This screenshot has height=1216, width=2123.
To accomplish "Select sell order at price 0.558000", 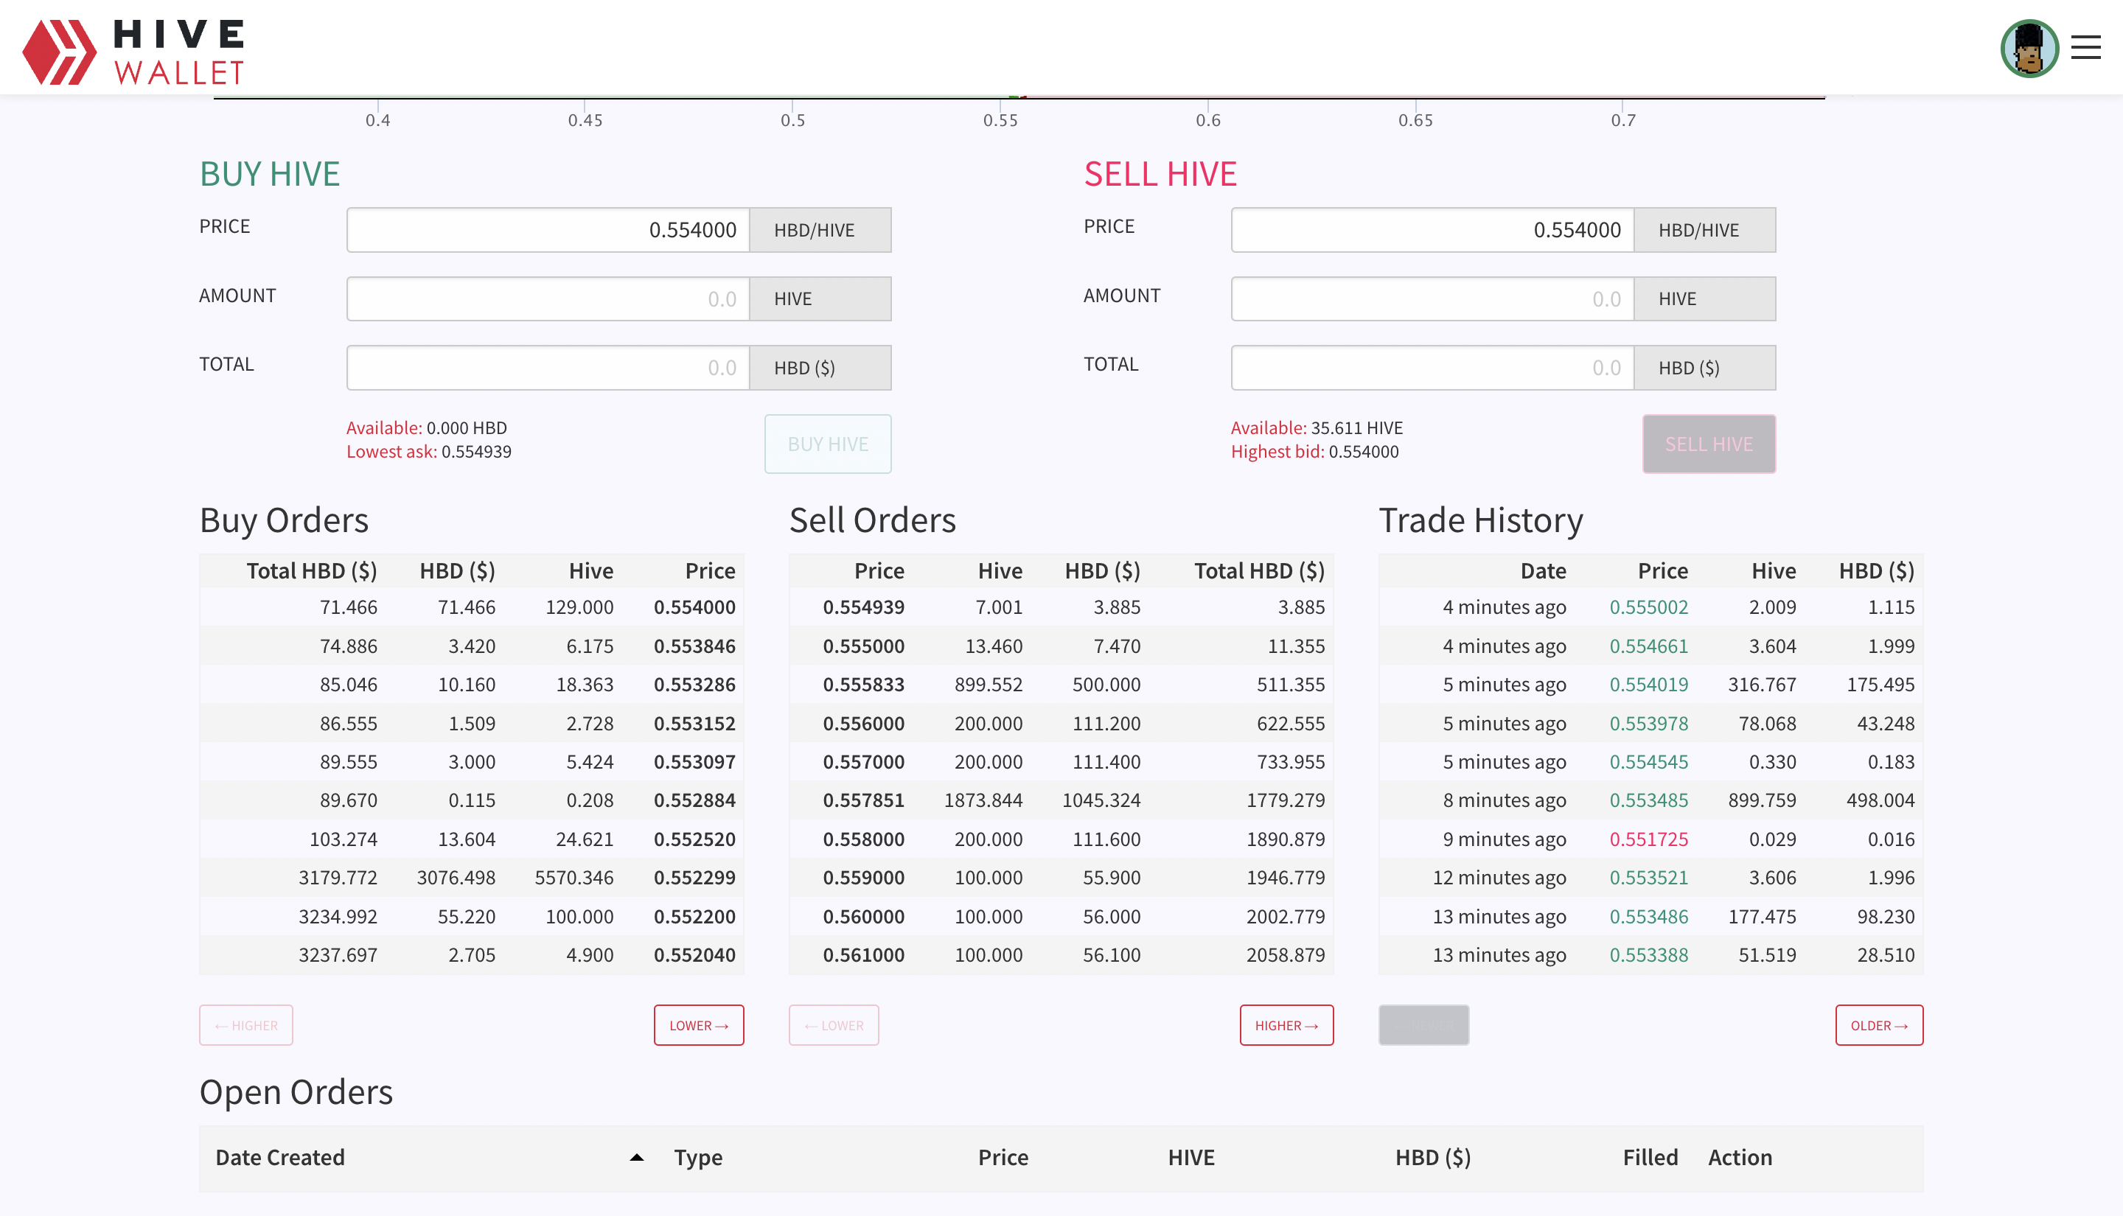I will 1061,839.
